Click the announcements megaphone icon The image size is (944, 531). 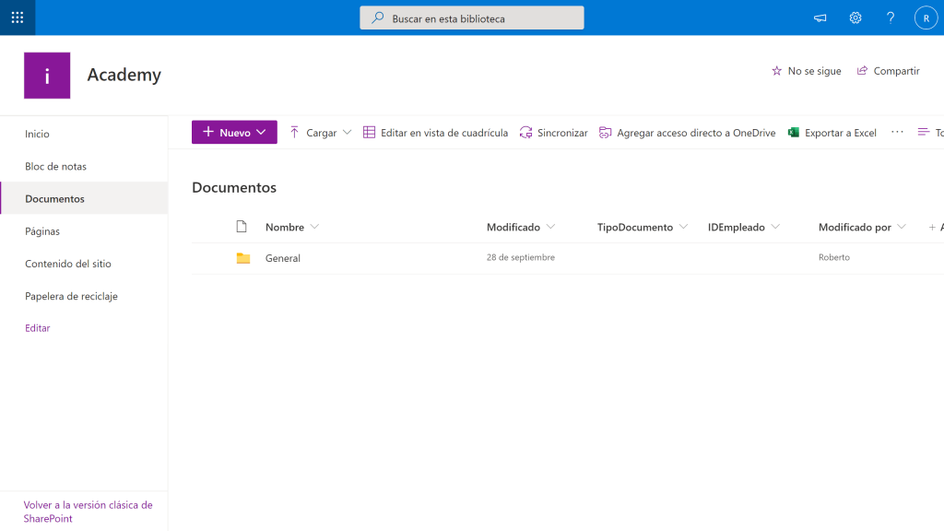tap(820, 18)
